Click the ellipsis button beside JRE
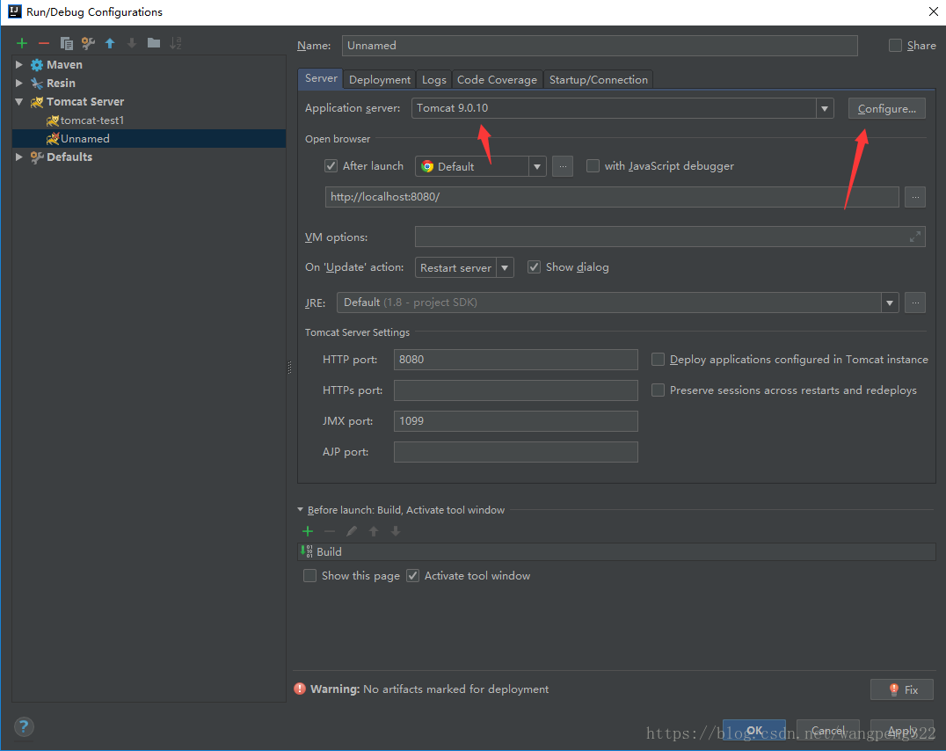The height and width of the screenshot is (751, 946). click(915, 303)
